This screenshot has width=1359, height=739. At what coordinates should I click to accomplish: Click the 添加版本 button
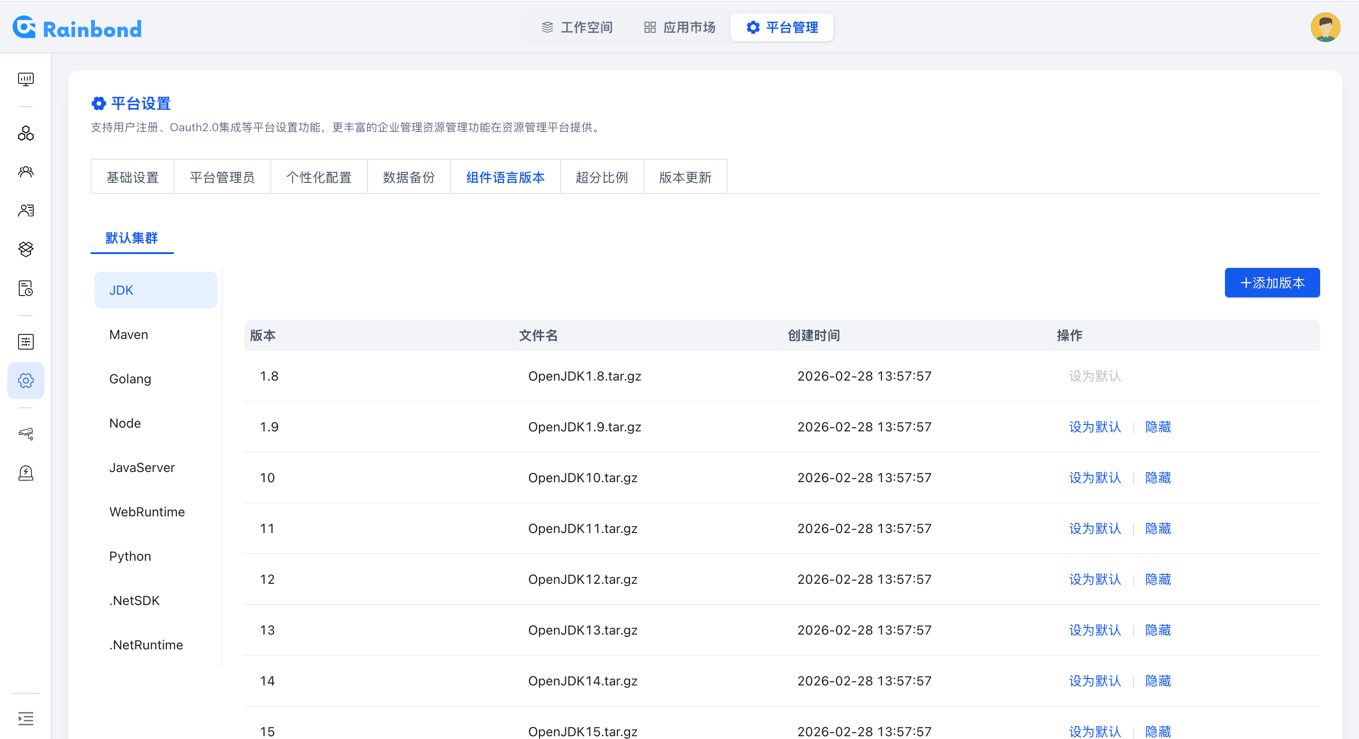click(x=1272, y=283)
